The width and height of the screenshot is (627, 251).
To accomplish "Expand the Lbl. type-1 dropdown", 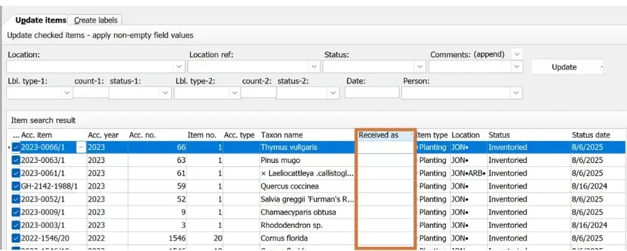I will click(x=66, y=93).
